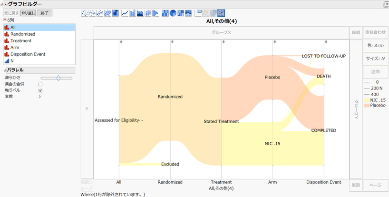The image size is (389, 197).
Task: Select the Arm column in list
Action: [x=39, y=48]
